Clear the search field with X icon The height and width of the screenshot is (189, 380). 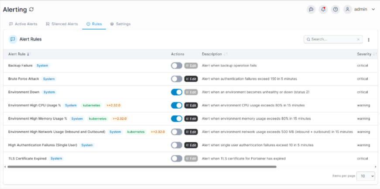pos(359,39)
